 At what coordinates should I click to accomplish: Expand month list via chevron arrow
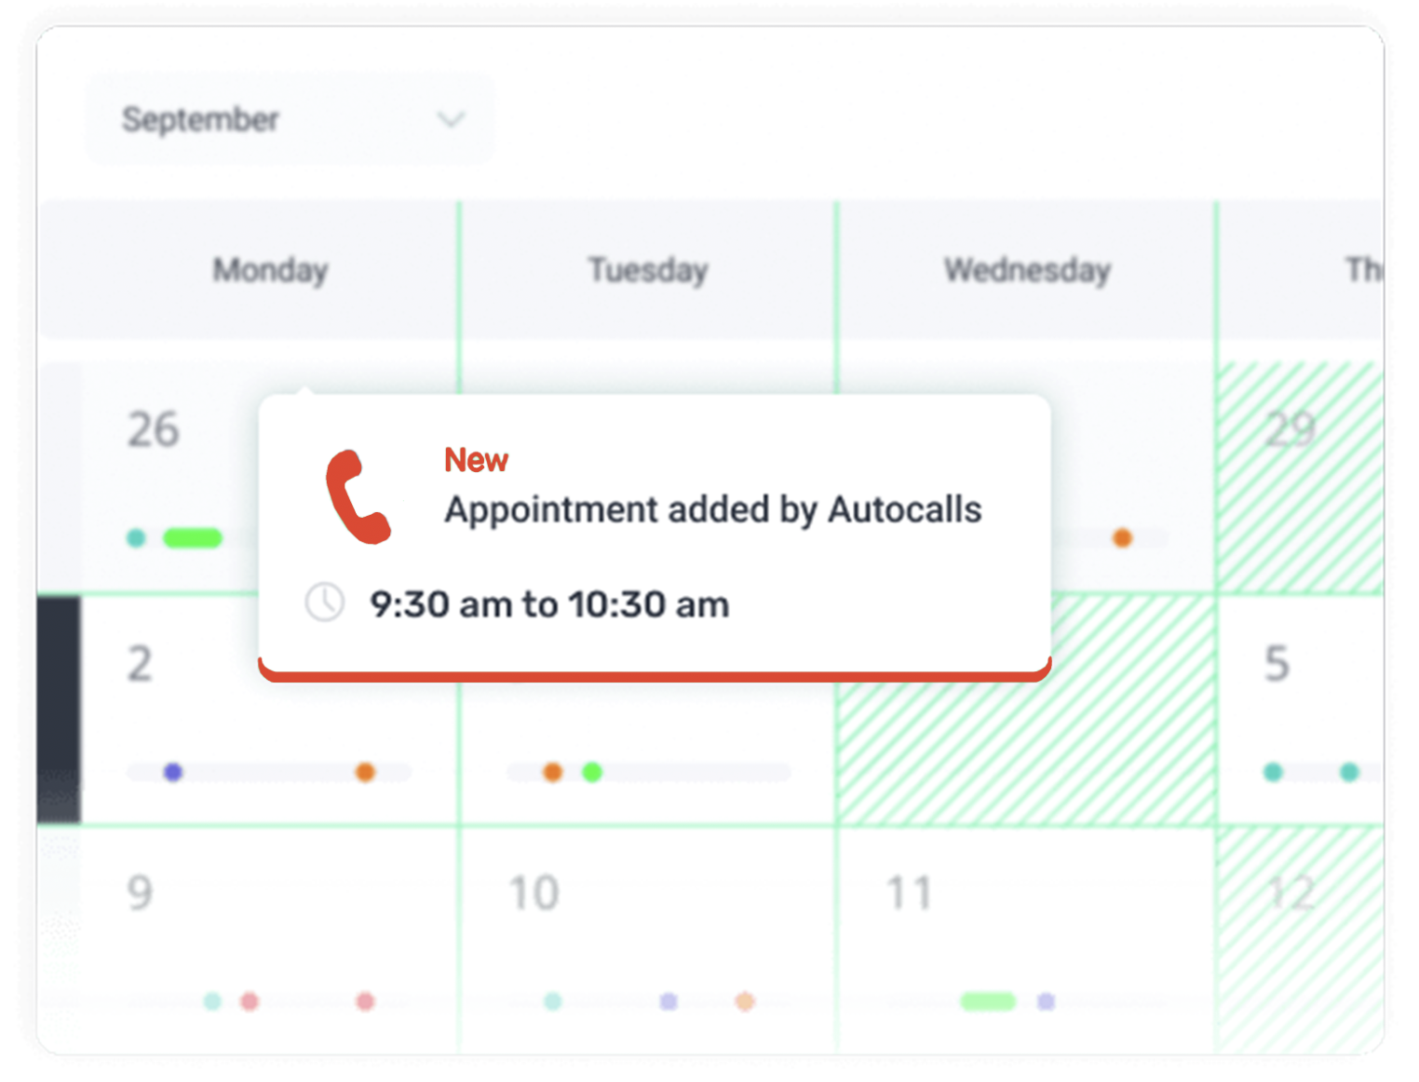click(451, 119)
